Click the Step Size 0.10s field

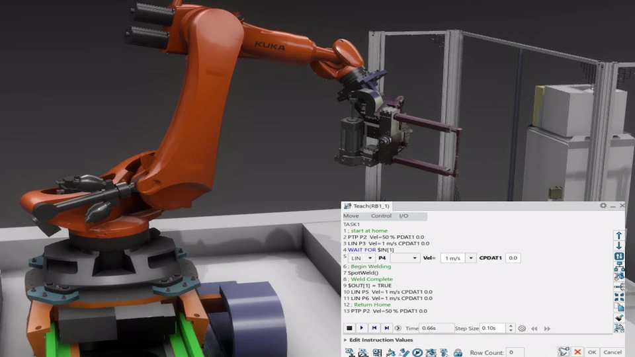click(493, 329)
